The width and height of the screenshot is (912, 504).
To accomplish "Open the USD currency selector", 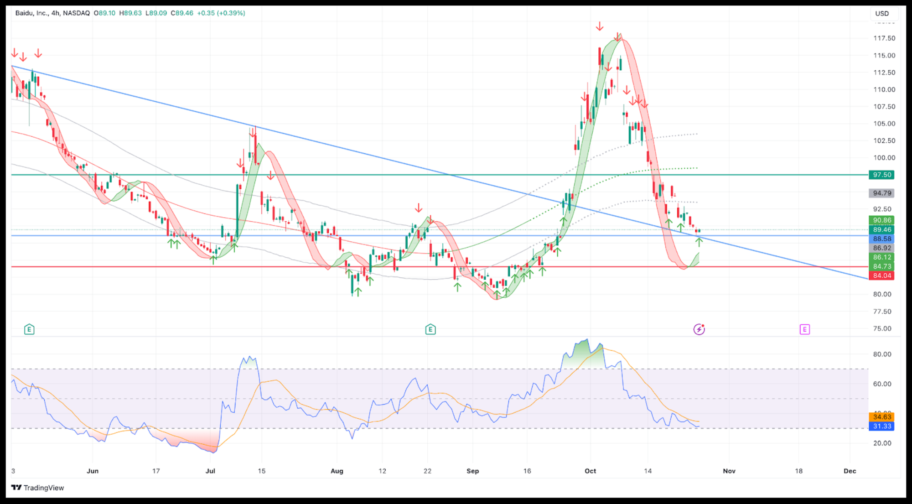I will point(881,13).
